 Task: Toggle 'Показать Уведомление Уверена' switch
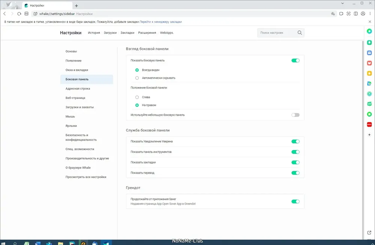pyautogui.click(x=295, y=142)
